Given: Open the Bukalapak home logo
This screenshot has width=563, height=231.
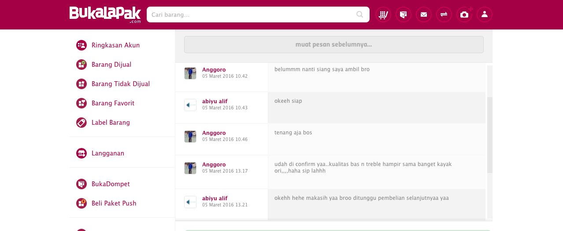Looking at the screenshot, I should tap(105, 14).
